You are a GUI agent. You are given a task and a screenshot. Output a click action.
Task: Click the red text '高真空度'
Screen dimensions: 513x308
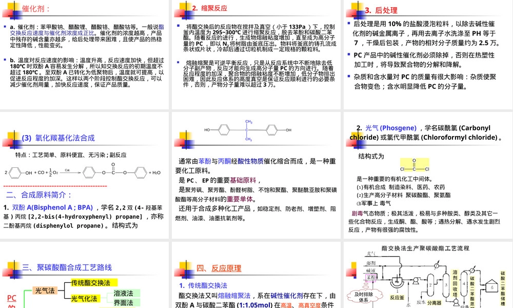309,305
